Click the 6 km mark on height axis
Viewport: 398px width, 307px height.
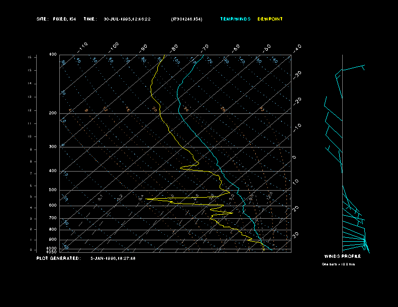31,186
